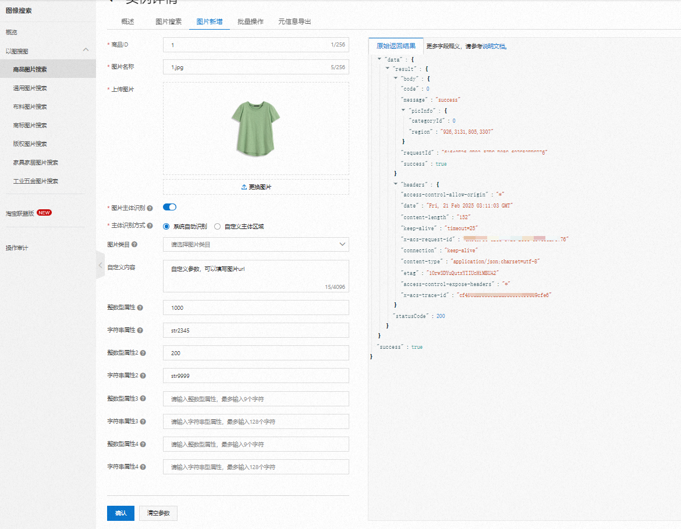Viewport: 681px width, 529px height.
Task: Click the 清空参数 button
Action: [158, 513]
